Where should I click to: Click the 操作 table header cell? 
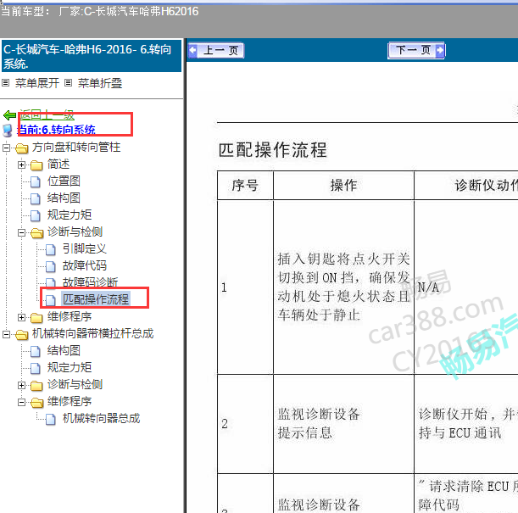point(343,186)
